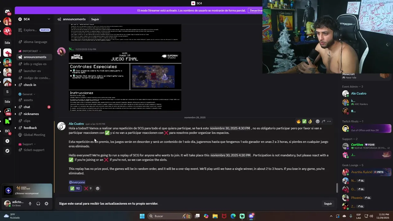Click Ale Cuatro message author name
Screen dimensions: 393x221
click(x=76, y=124)
